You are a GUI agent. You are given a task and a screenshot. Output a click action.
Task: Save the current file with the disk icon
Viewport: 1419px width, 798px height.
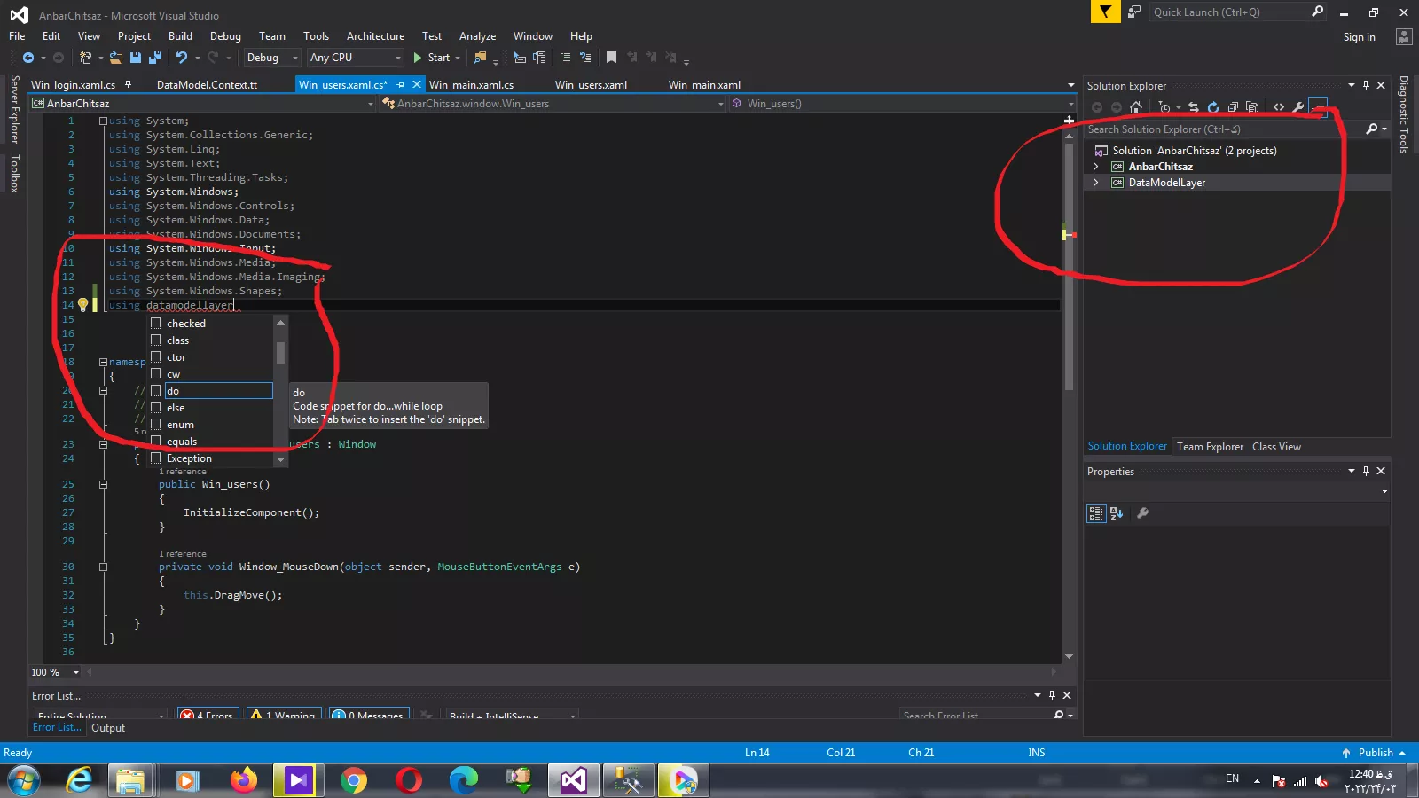136,58
